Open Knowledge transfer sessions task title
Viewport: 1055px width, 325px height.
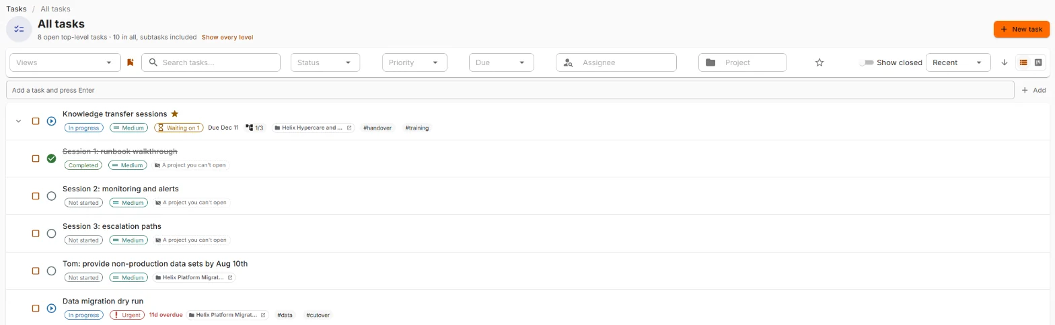[115, 113]
